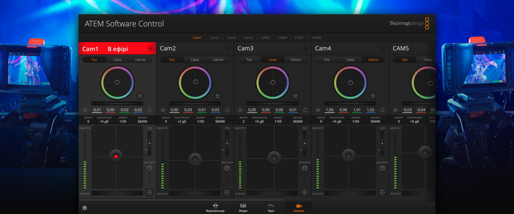Select Гама mode for Cam1
Image resolution: width=514 pixels, height=214 pixels.
tap(117, 60)
